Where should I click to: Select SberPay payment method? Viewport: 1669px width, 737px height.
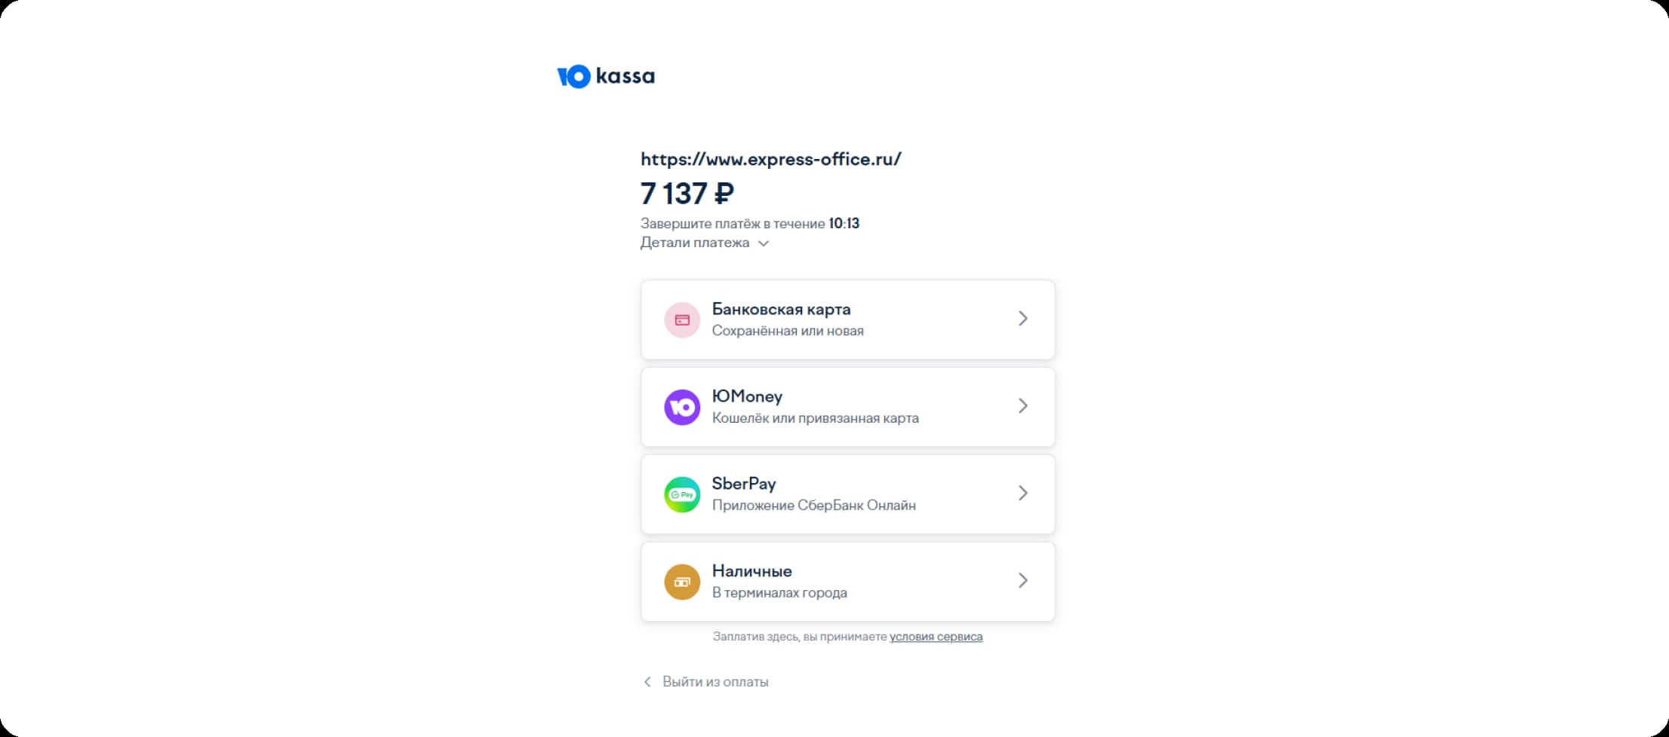pos(847,494)
